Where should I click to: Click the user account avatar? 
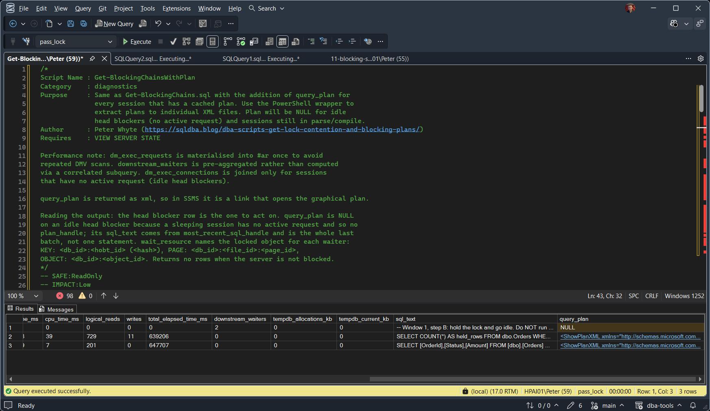[630, 8]
